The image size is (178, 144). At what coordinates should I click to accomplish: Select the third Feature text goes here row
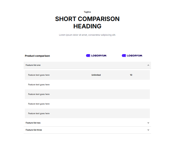(x=39, y=94)
